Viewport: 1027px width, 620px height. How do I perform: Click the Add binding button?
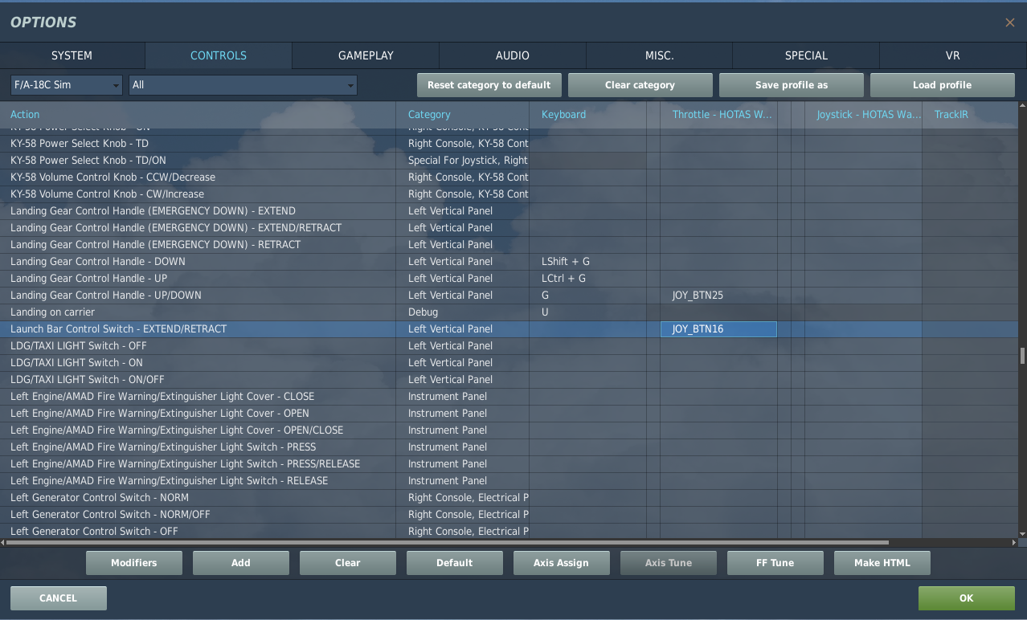point(241,563)
